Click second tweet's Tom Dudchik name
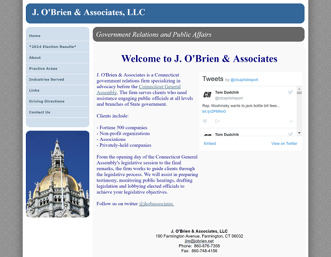 pos(227,134)
